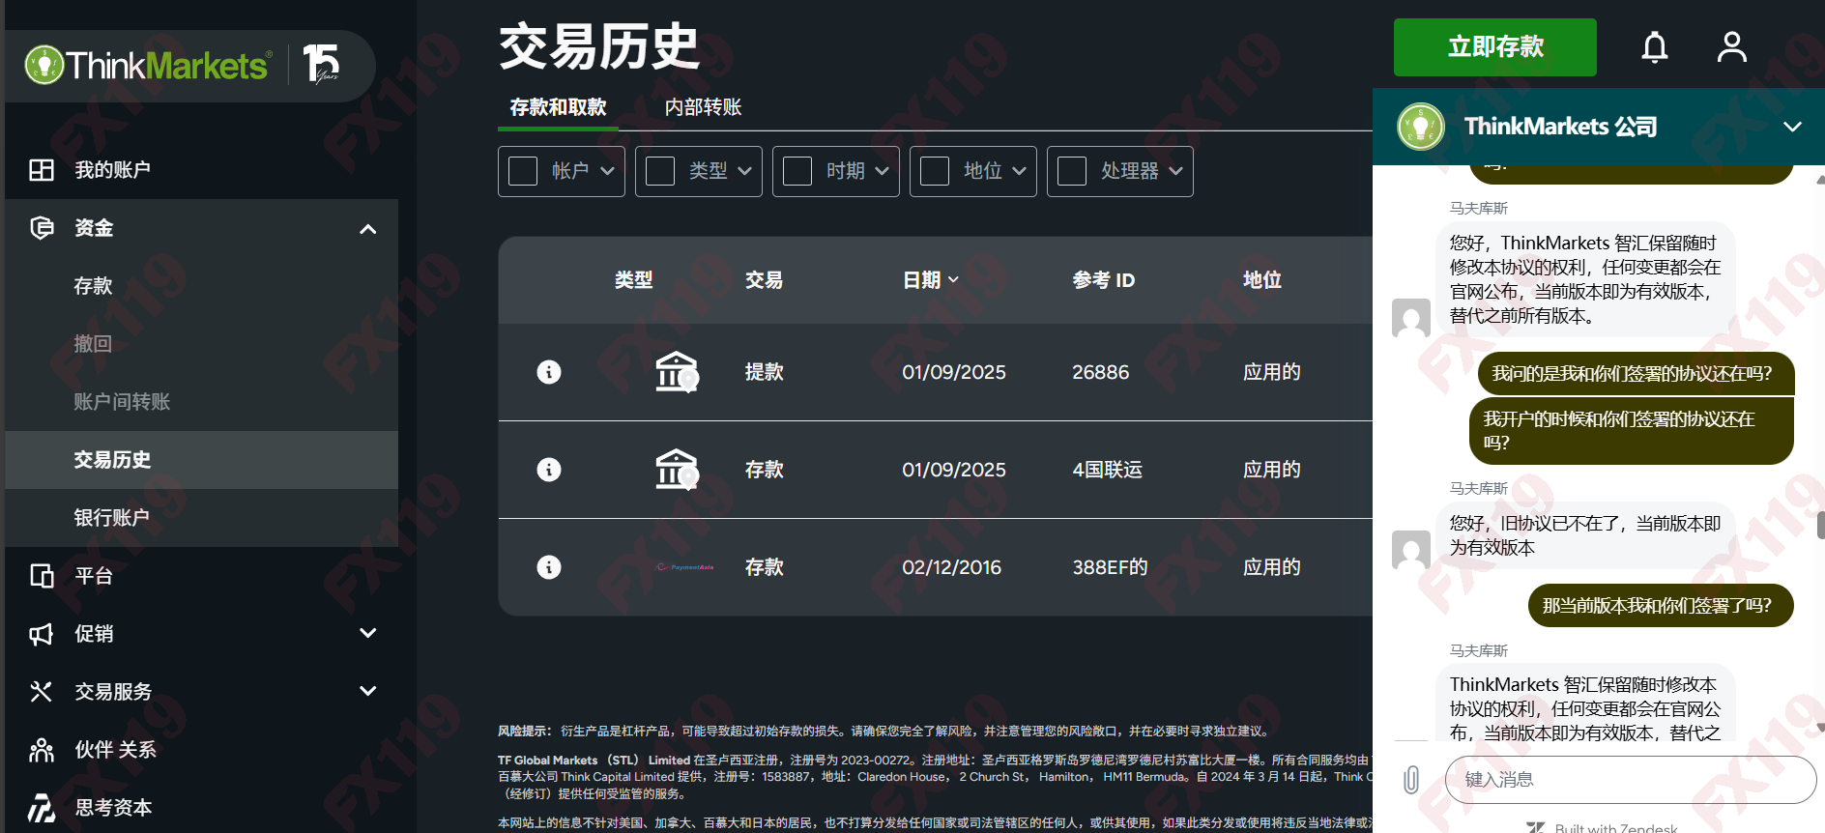Open 银行账户 in the sidebar
This screenshot has height=833, width=1825.
(x=112, y=518)
